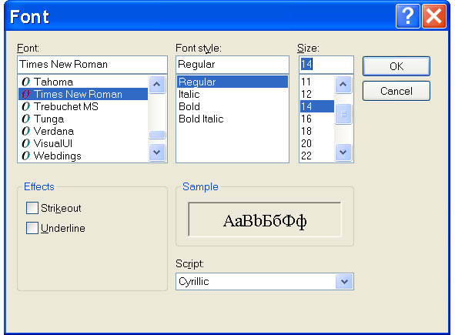
Task: Click the OpenType icon beside Tahoma
Action: pyautogui.click(x=26, y=82)
